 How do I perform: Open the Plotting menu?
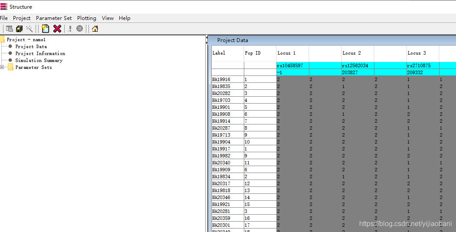click(87, 18)
